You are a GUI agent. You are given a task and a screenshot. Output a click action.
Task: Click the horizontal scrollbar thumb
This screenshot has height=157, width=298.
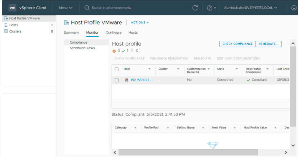(188, 153)
